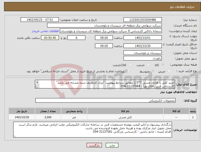Click the row number cell 1
This screenshot has width=201, height=152.
pyautogui.click(x=193, y=117)
